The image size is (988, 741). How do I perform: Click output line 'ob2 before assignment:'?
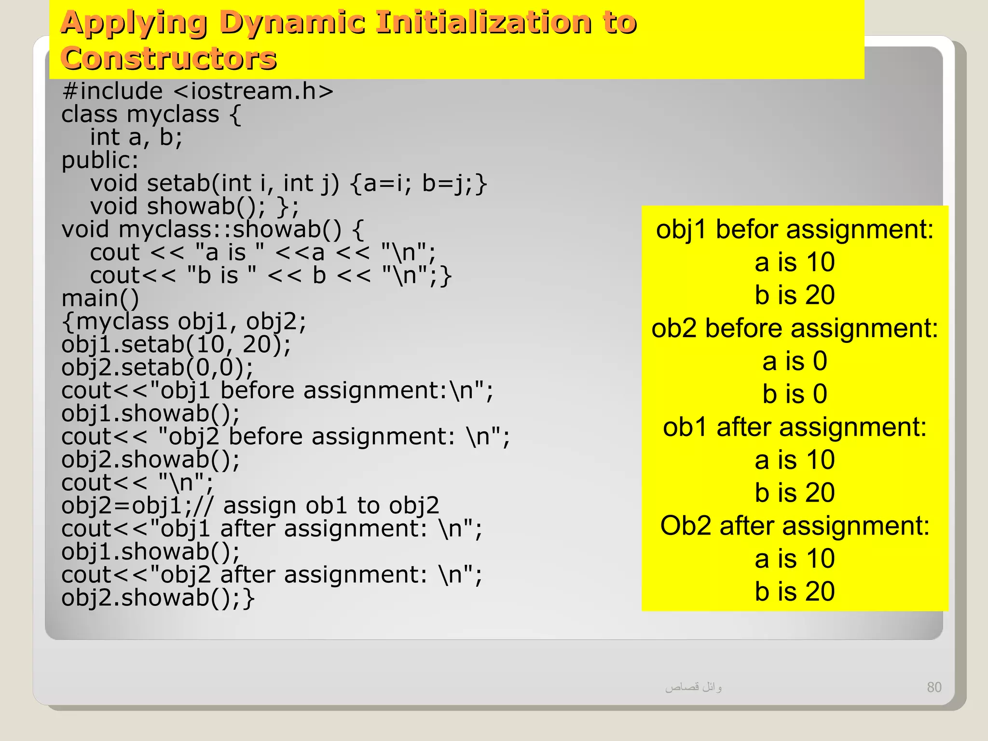pyautogui.click(x=795, y=329)
